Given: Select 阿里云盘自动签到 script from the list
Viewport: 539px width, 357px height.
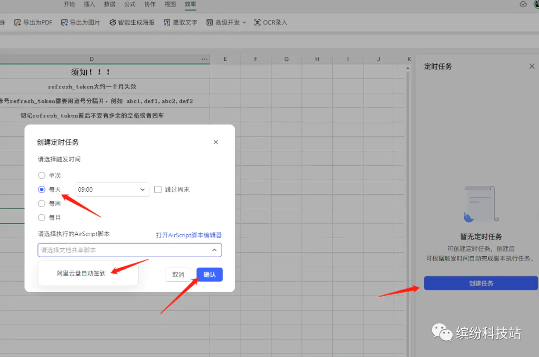Looking at the screenshot, I should point(81,273).
